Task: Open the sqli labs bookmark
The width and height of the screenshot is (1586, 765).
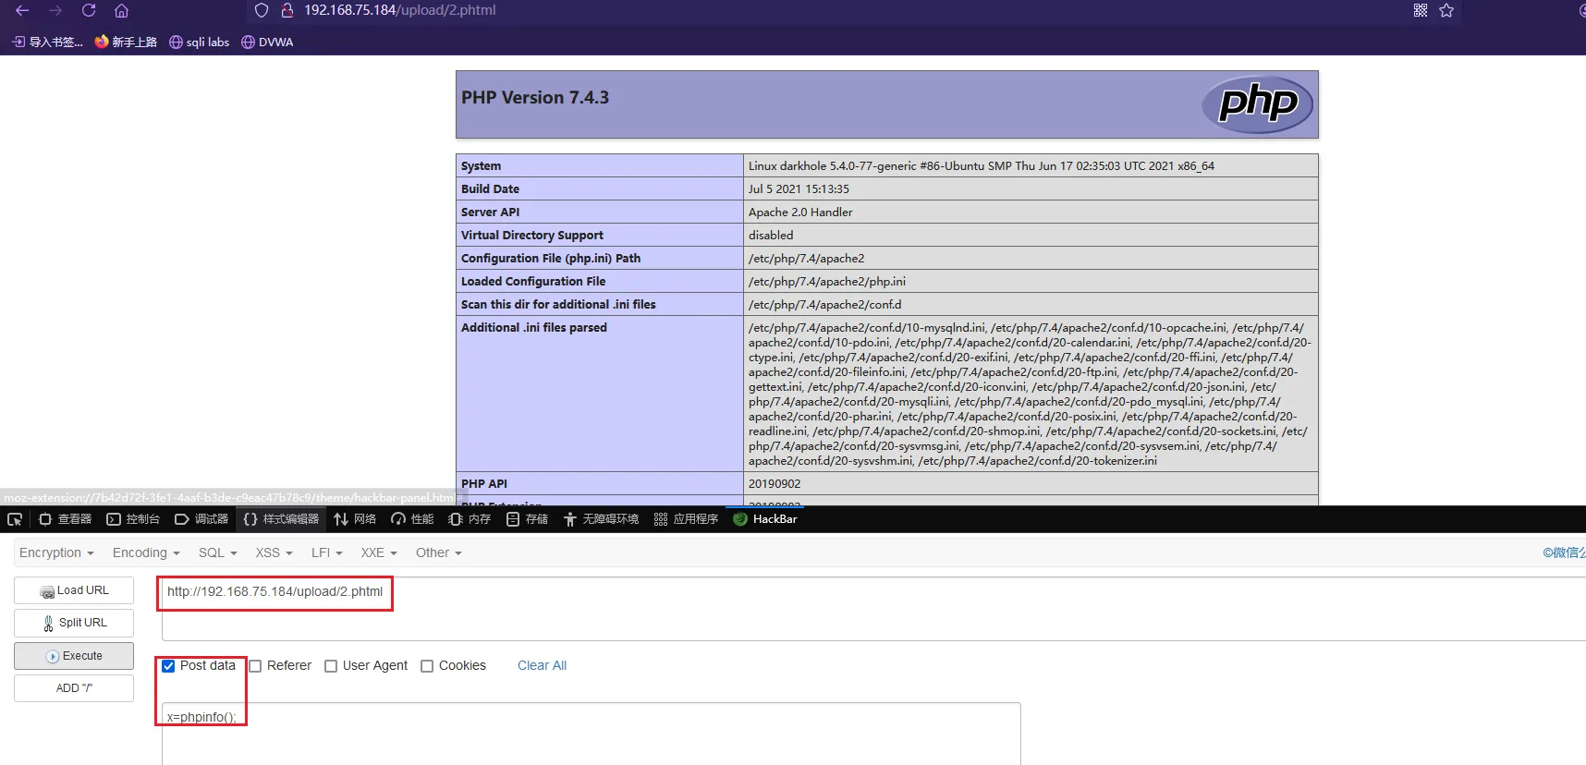Action: coord(199,42)
